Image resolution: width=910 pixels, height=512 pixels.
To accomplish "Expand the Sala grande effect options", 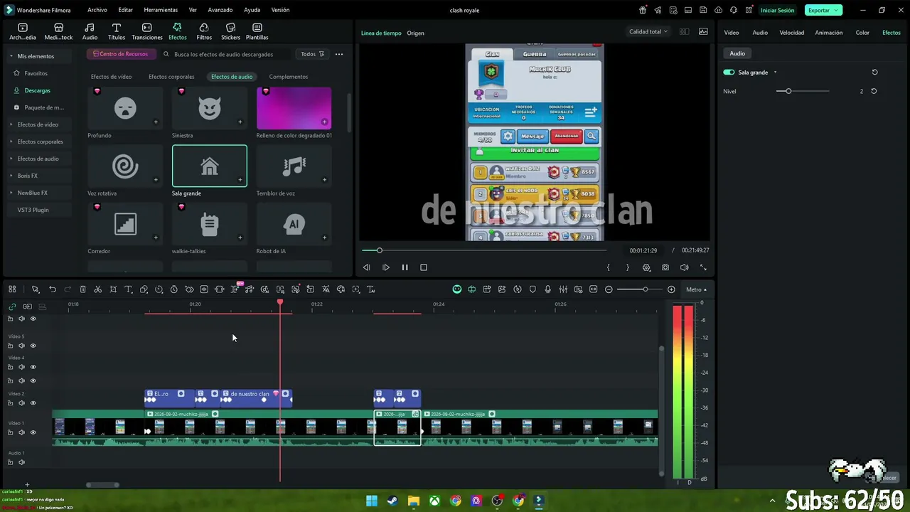I will 775,73.
